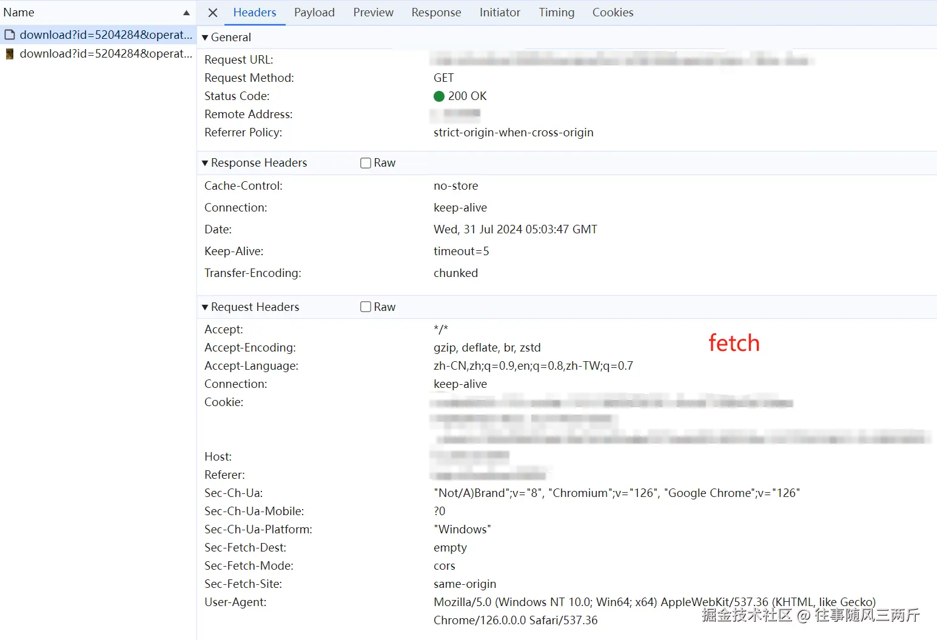Click the image thumbnail icon of second request
Viewport: 937px width, 640px height.
(10, 54)
